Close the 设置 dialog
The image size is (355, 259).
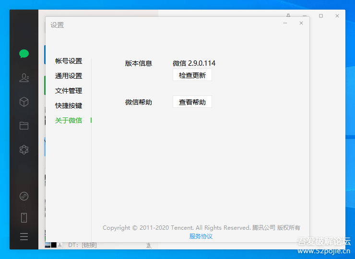tap(301, 23)
